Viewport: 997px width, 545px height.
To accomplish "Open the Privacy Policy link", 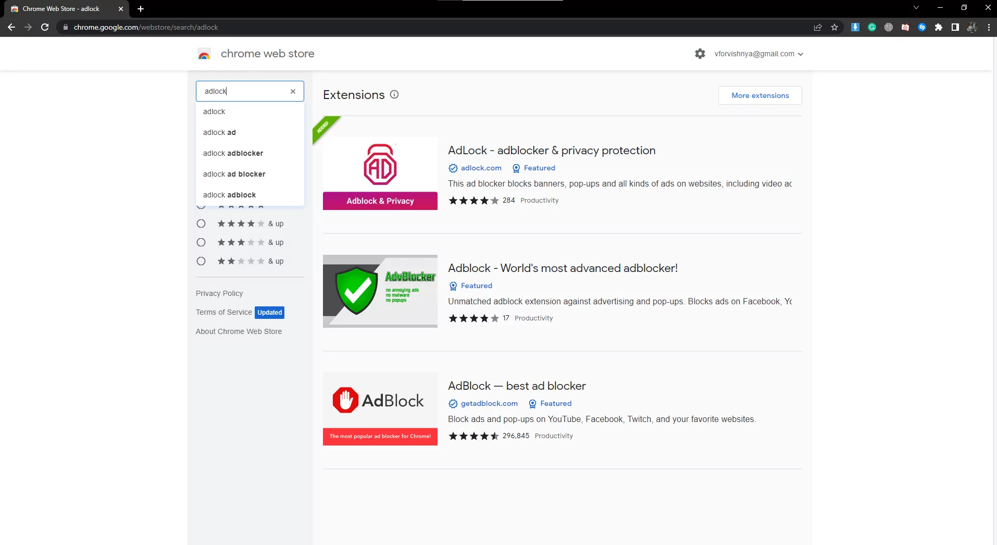I will pos(219,293).
